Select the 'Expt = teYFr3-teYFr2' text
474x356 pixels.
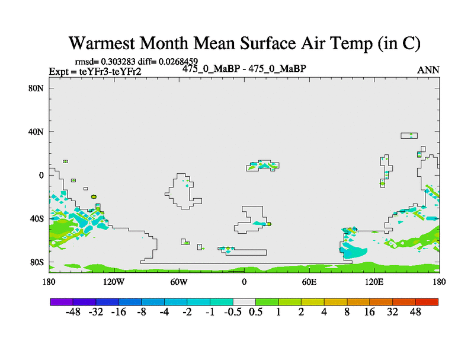pyautogui.click(x=95, y=71)
